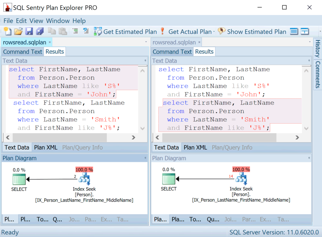Click the Save All icon
This screenshot has width=322, height=237.
[39, 31]
